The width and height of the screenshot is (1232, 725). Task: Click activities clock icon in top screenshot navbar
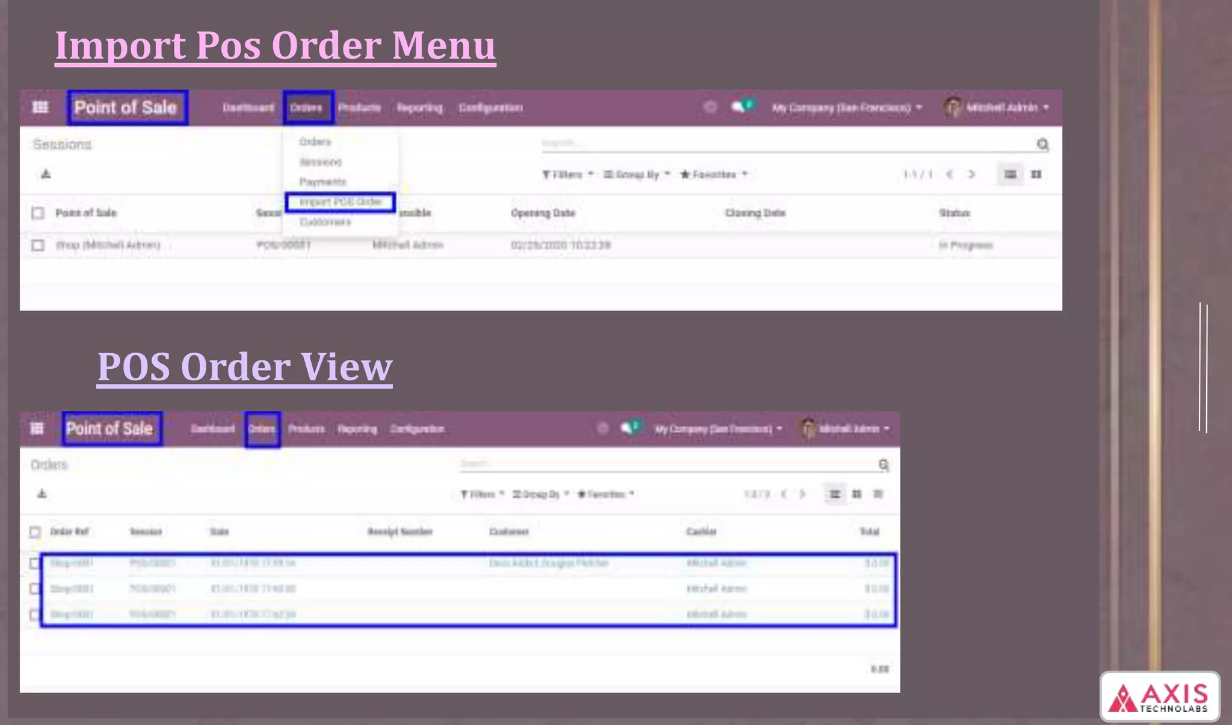click(710, 107)
